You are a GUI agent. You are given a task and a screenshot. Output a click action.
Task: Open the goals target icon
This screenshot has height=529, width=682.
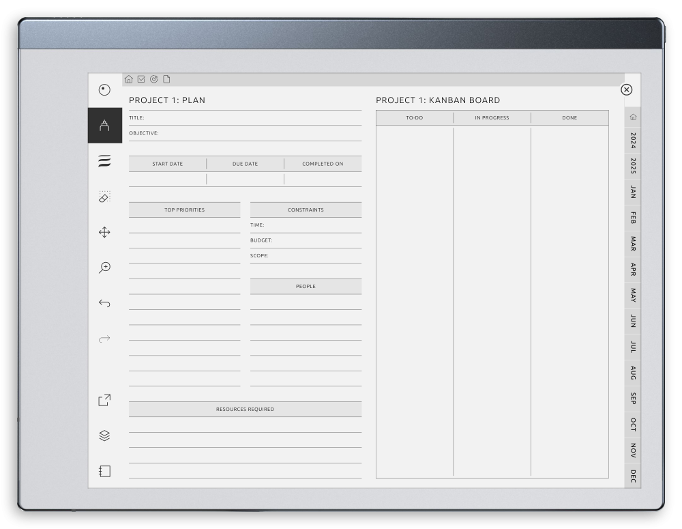(152, 79)
